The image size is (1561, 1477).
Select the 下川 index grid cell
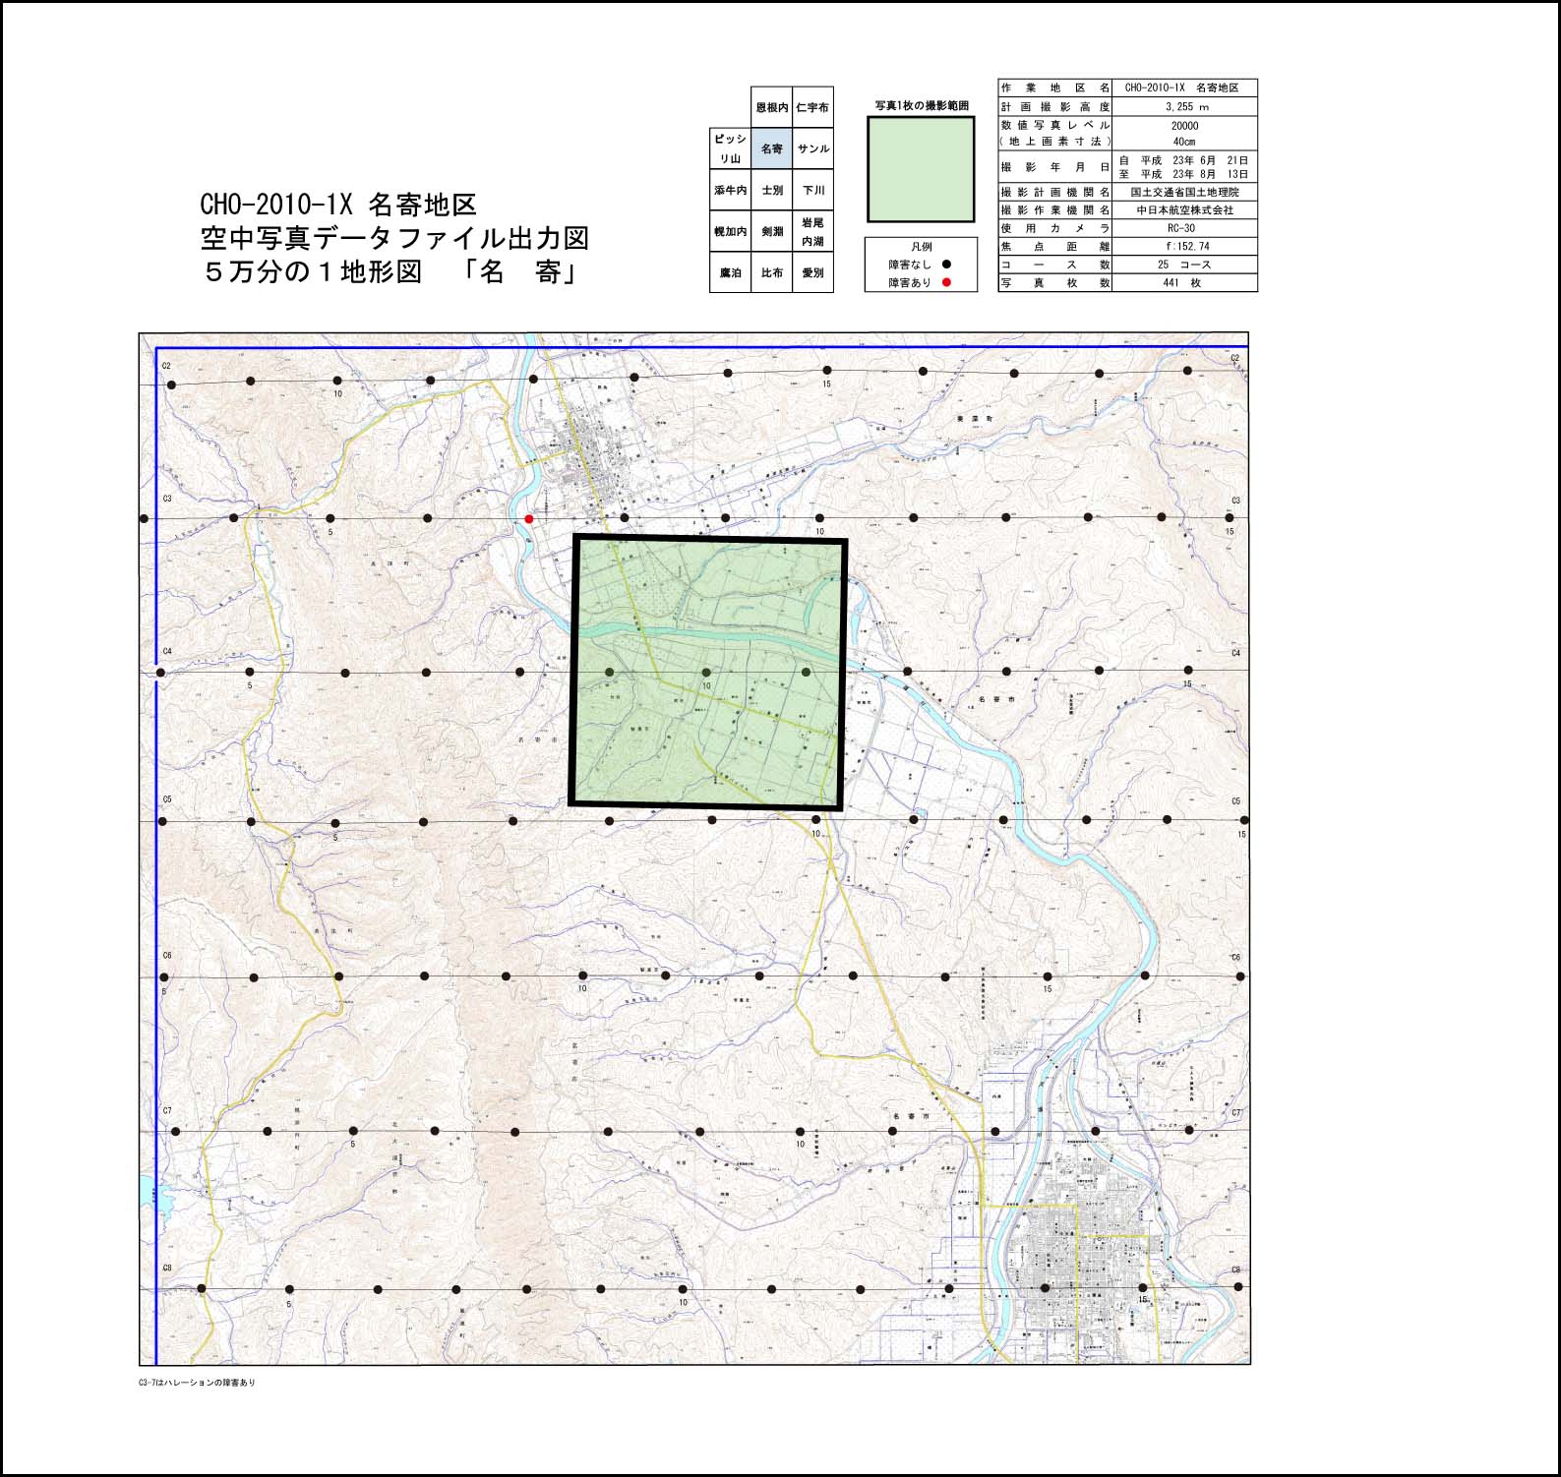[812, 190]
